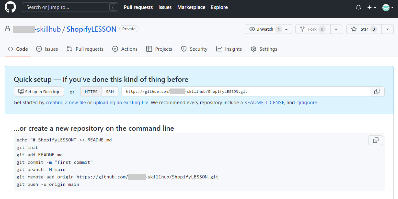Image resolution: width=398 pixels, height=199 pixels.
Task: Expand the Fork dropdown arrow
Action: (336, 29)
